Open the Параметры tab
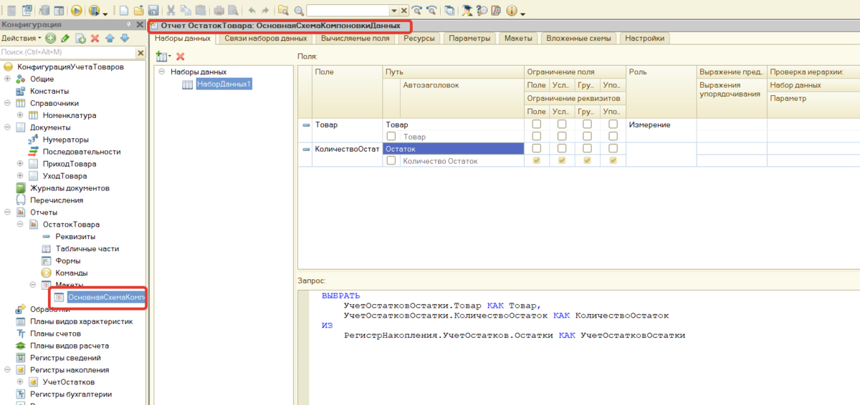The height and width of the screenshot is (405, 860). [469, 38]
